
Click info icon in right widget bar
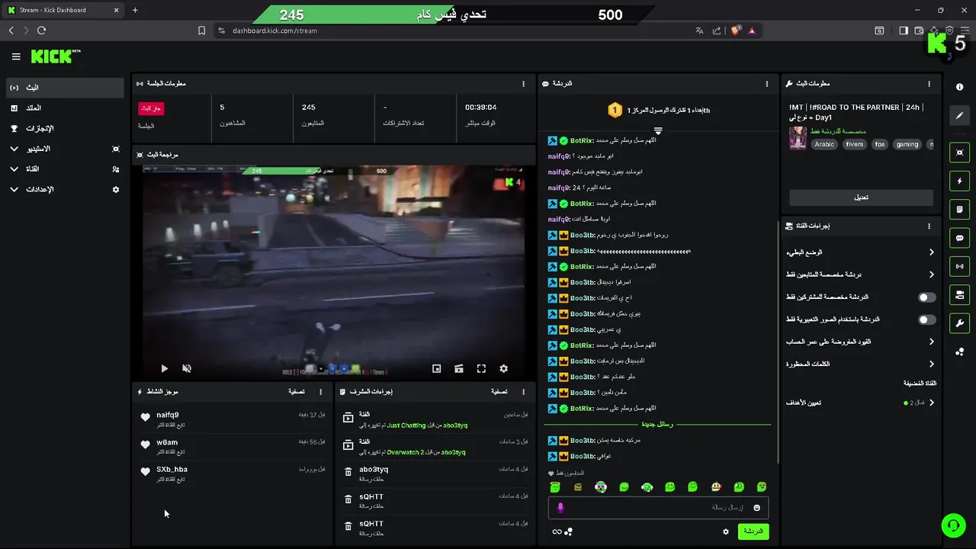[x=959, y=88]
